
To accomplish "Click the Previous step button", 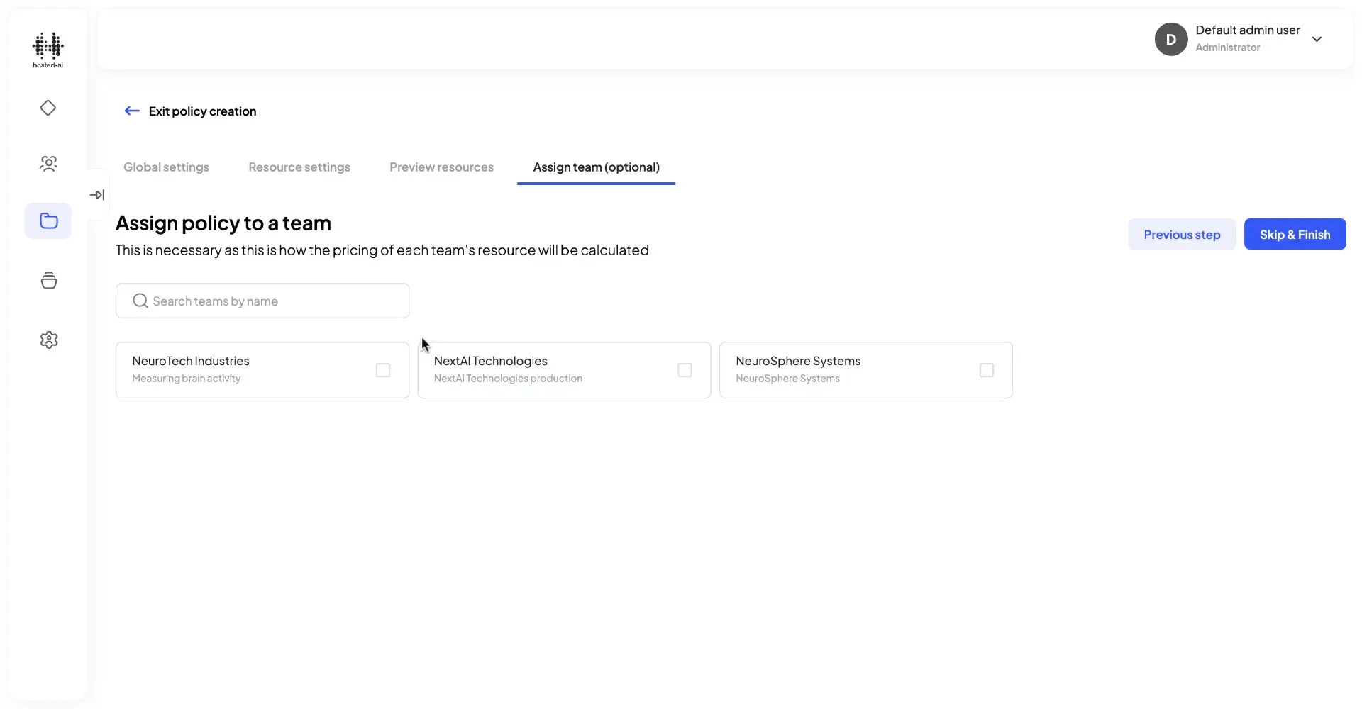I will pos(1182,234).
